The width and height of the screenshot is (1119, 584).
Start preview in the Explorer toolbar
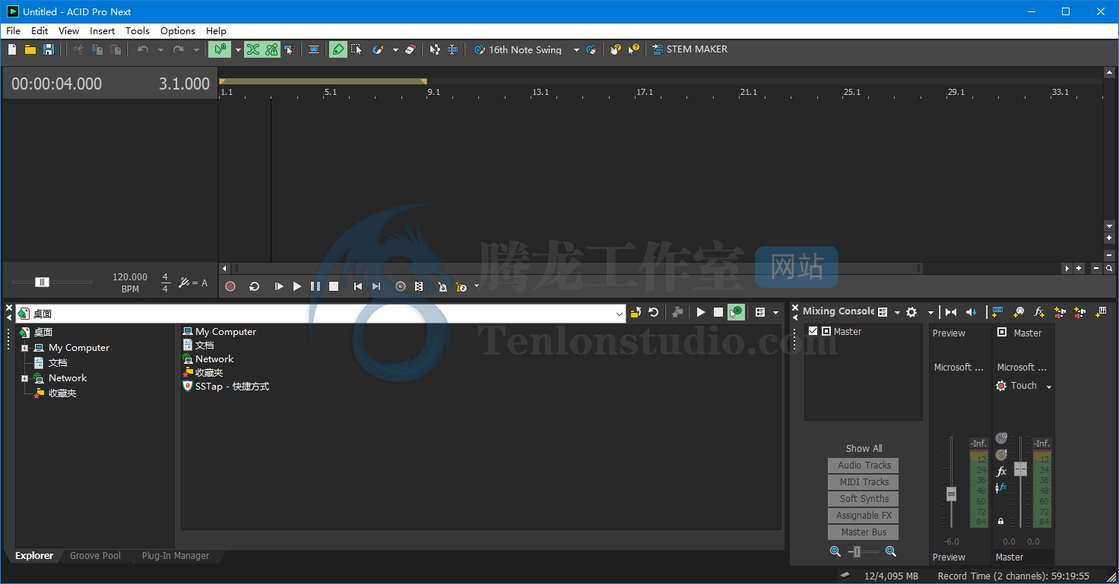(701, 312)
